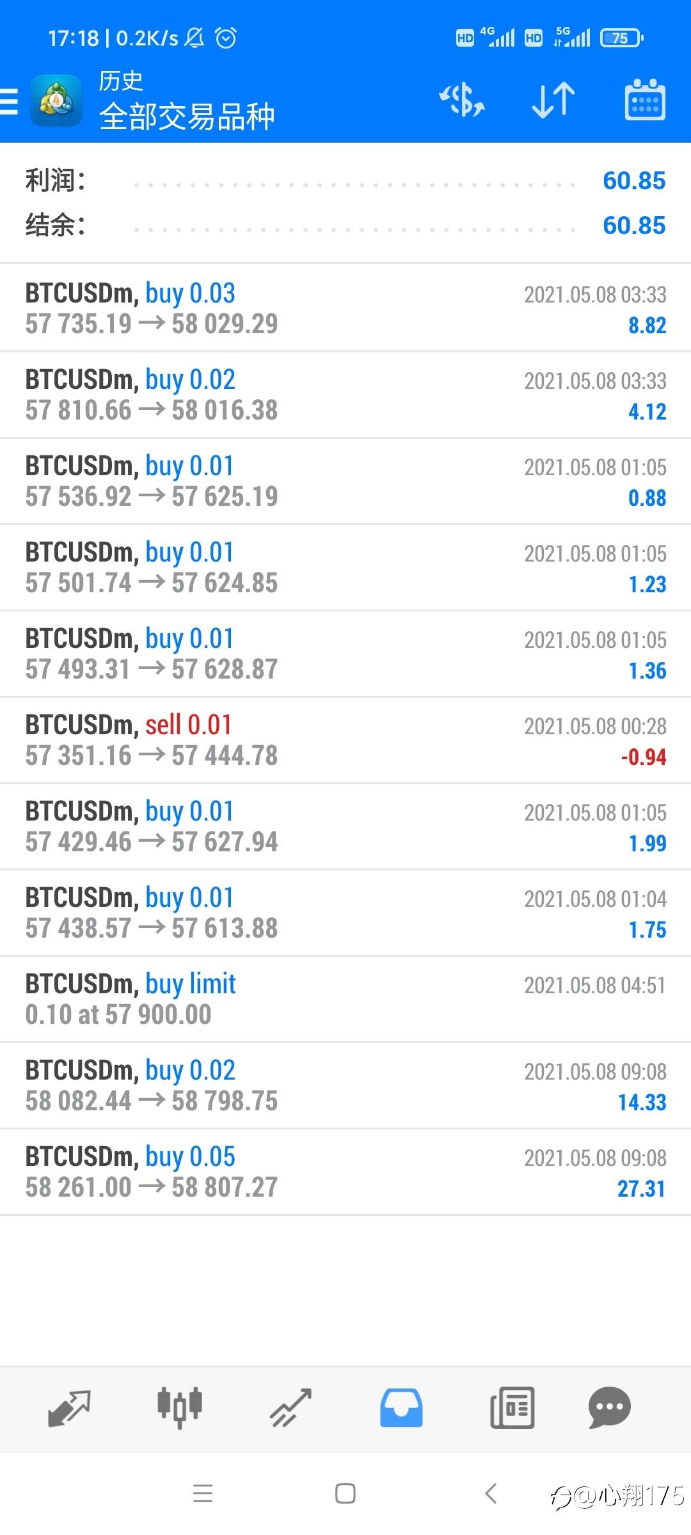This screenshot has width=691, height=1535.
Task: Tap the MetaTrader 4 app logo
Action: point(56,101)
